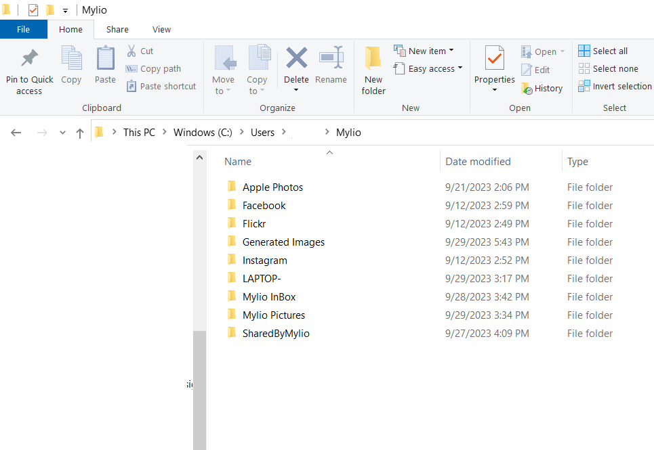Click the Properties checkmark icon

coord(495,58)
